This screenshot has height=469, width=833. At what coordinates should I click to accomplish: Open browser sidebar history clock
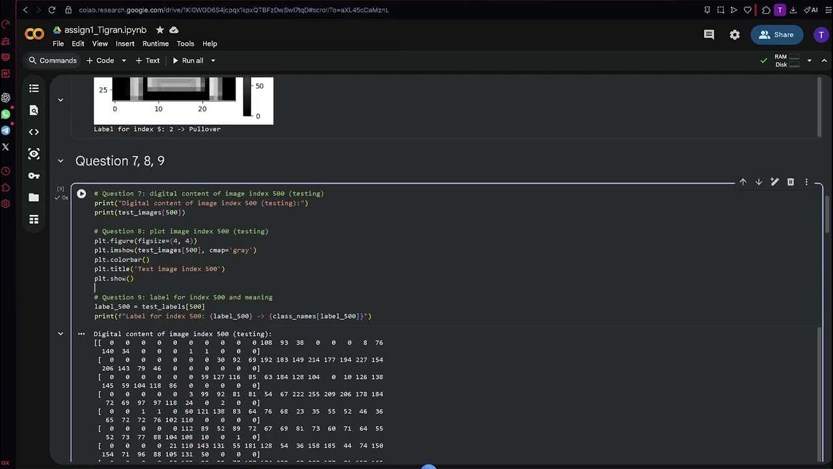[5, 171]
